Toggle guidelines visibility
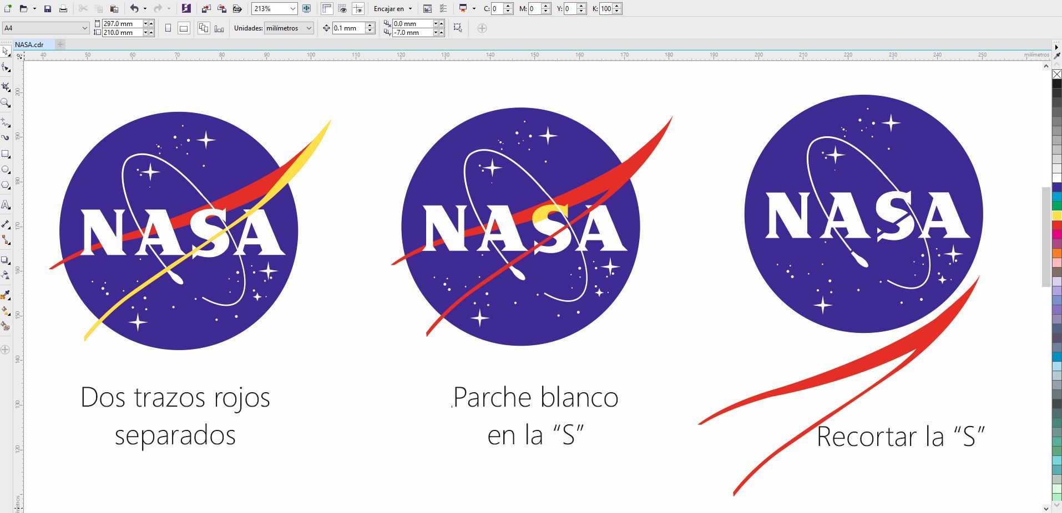Screen dimensions: 1062x513 tap(358, 8)
